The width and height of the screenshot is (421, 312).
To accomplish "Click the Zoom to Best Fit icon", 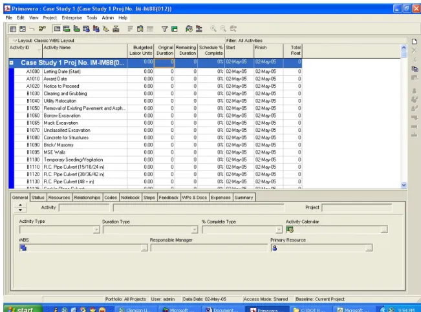I will click(x=233, y=28).
